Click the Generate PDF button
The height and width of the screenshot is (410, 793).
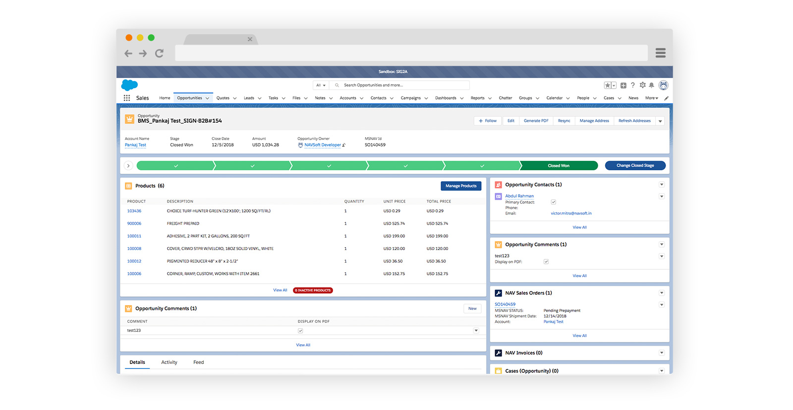536,121
